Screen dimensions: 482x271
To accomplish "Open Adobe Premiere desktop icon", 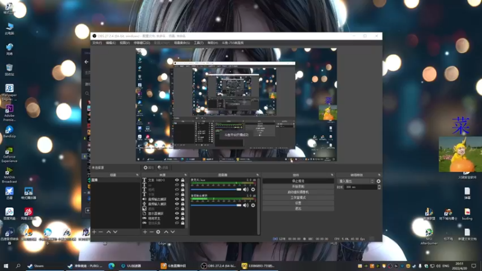I will pos(10,113).
